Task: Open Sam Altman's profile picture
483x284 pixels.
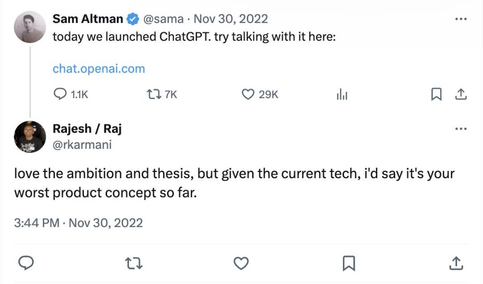Action: point(30,27)
